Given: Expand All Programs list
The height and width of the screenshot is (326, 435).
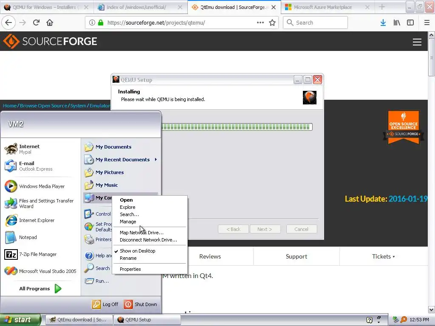Looking at the screenshot, I should pos(40,289).
